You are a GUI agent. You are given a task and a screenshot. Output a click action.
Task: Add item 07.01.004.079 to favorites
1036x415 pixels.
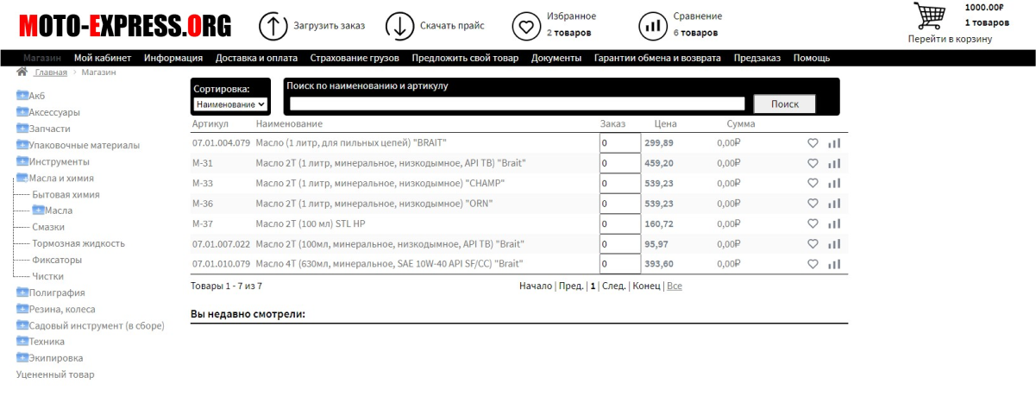pos(813,143)
